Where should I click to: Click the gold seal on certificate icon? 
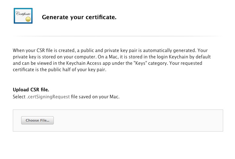(x=28, y=19)
